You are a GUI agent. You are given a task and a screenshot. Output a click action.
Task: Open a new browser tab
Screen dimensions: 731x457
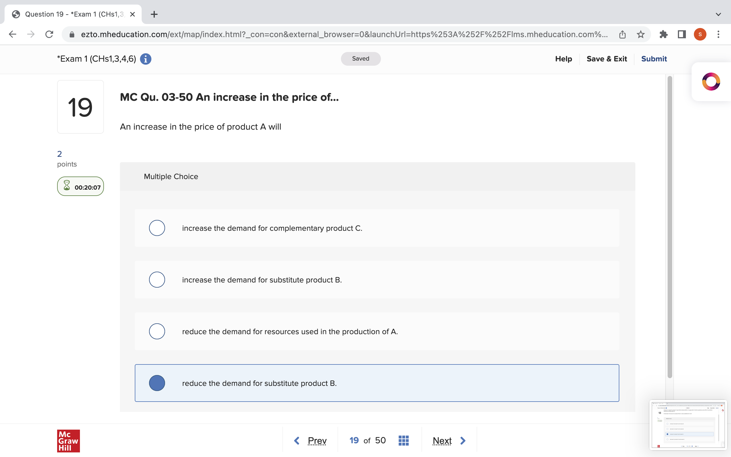(x=154, y=14)
